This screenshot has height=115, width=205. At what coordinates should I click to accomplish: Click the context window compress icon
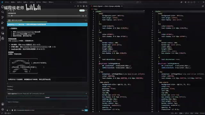click(x=86, y=16)
